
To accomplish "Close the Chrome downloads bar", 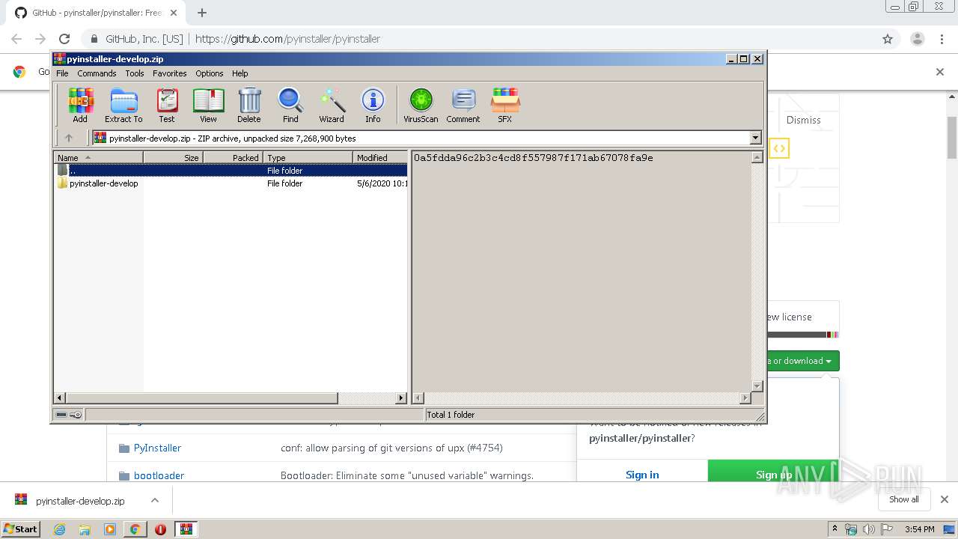I will [x=945, y=499].
